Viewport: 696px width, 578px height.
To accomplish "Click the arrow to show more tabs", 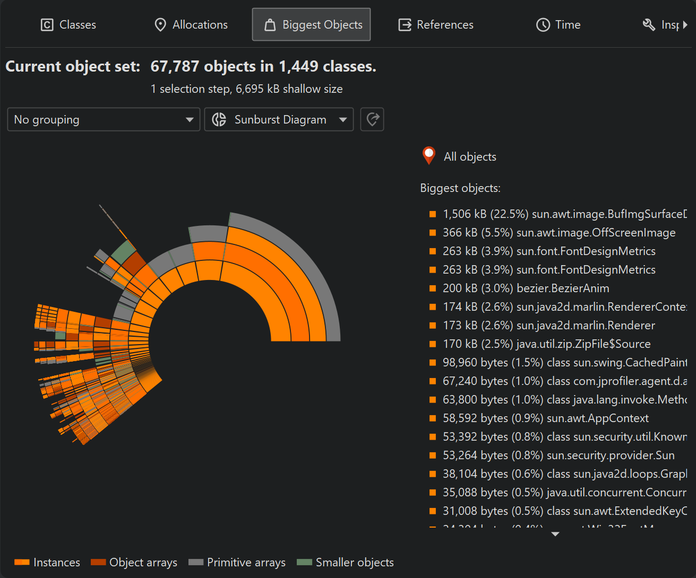I will pos(685,25).
